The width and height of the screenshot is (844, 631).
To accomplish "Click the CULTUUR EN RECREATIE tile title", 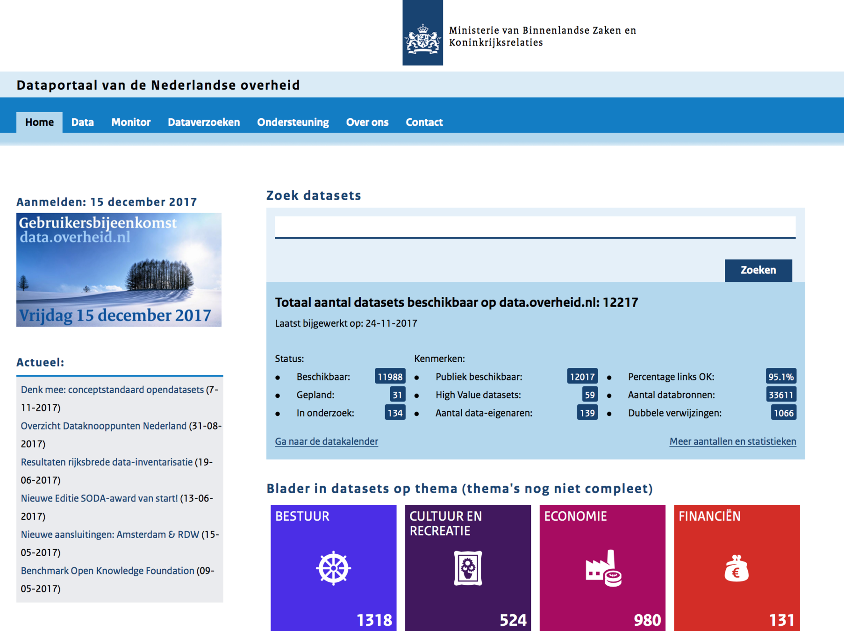I will point(446,523).
